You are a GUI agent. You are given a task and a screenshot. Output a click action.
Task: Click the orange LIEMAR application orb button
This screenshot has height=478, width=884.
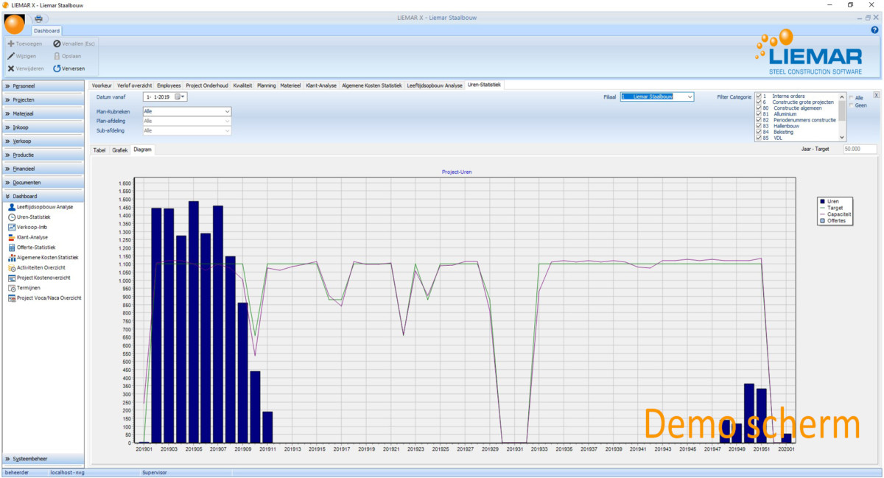click(x=14, y=24)
